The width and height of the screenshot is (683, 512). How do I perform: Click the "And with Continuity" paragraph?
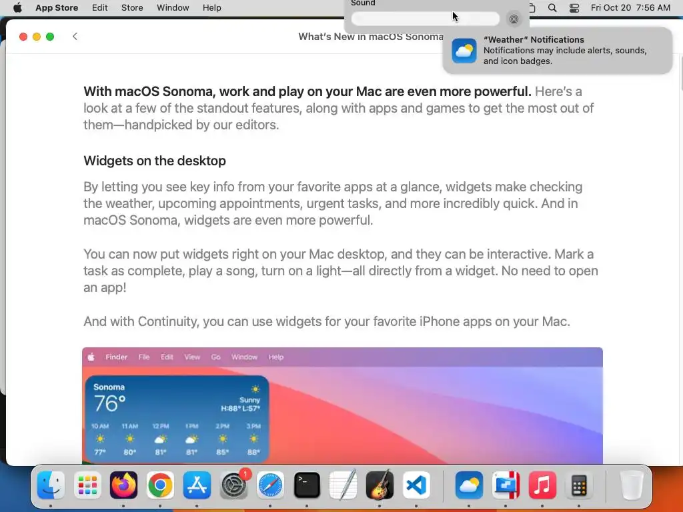click(327, 321)
